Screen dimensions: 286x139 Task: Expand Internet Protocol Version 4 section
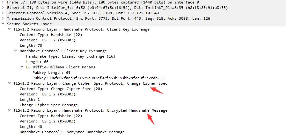3,13
